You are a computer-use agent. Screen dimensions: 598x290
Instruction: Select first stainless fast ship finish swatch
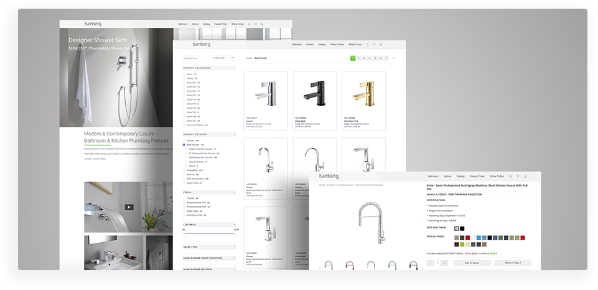[x=457, y=229]
